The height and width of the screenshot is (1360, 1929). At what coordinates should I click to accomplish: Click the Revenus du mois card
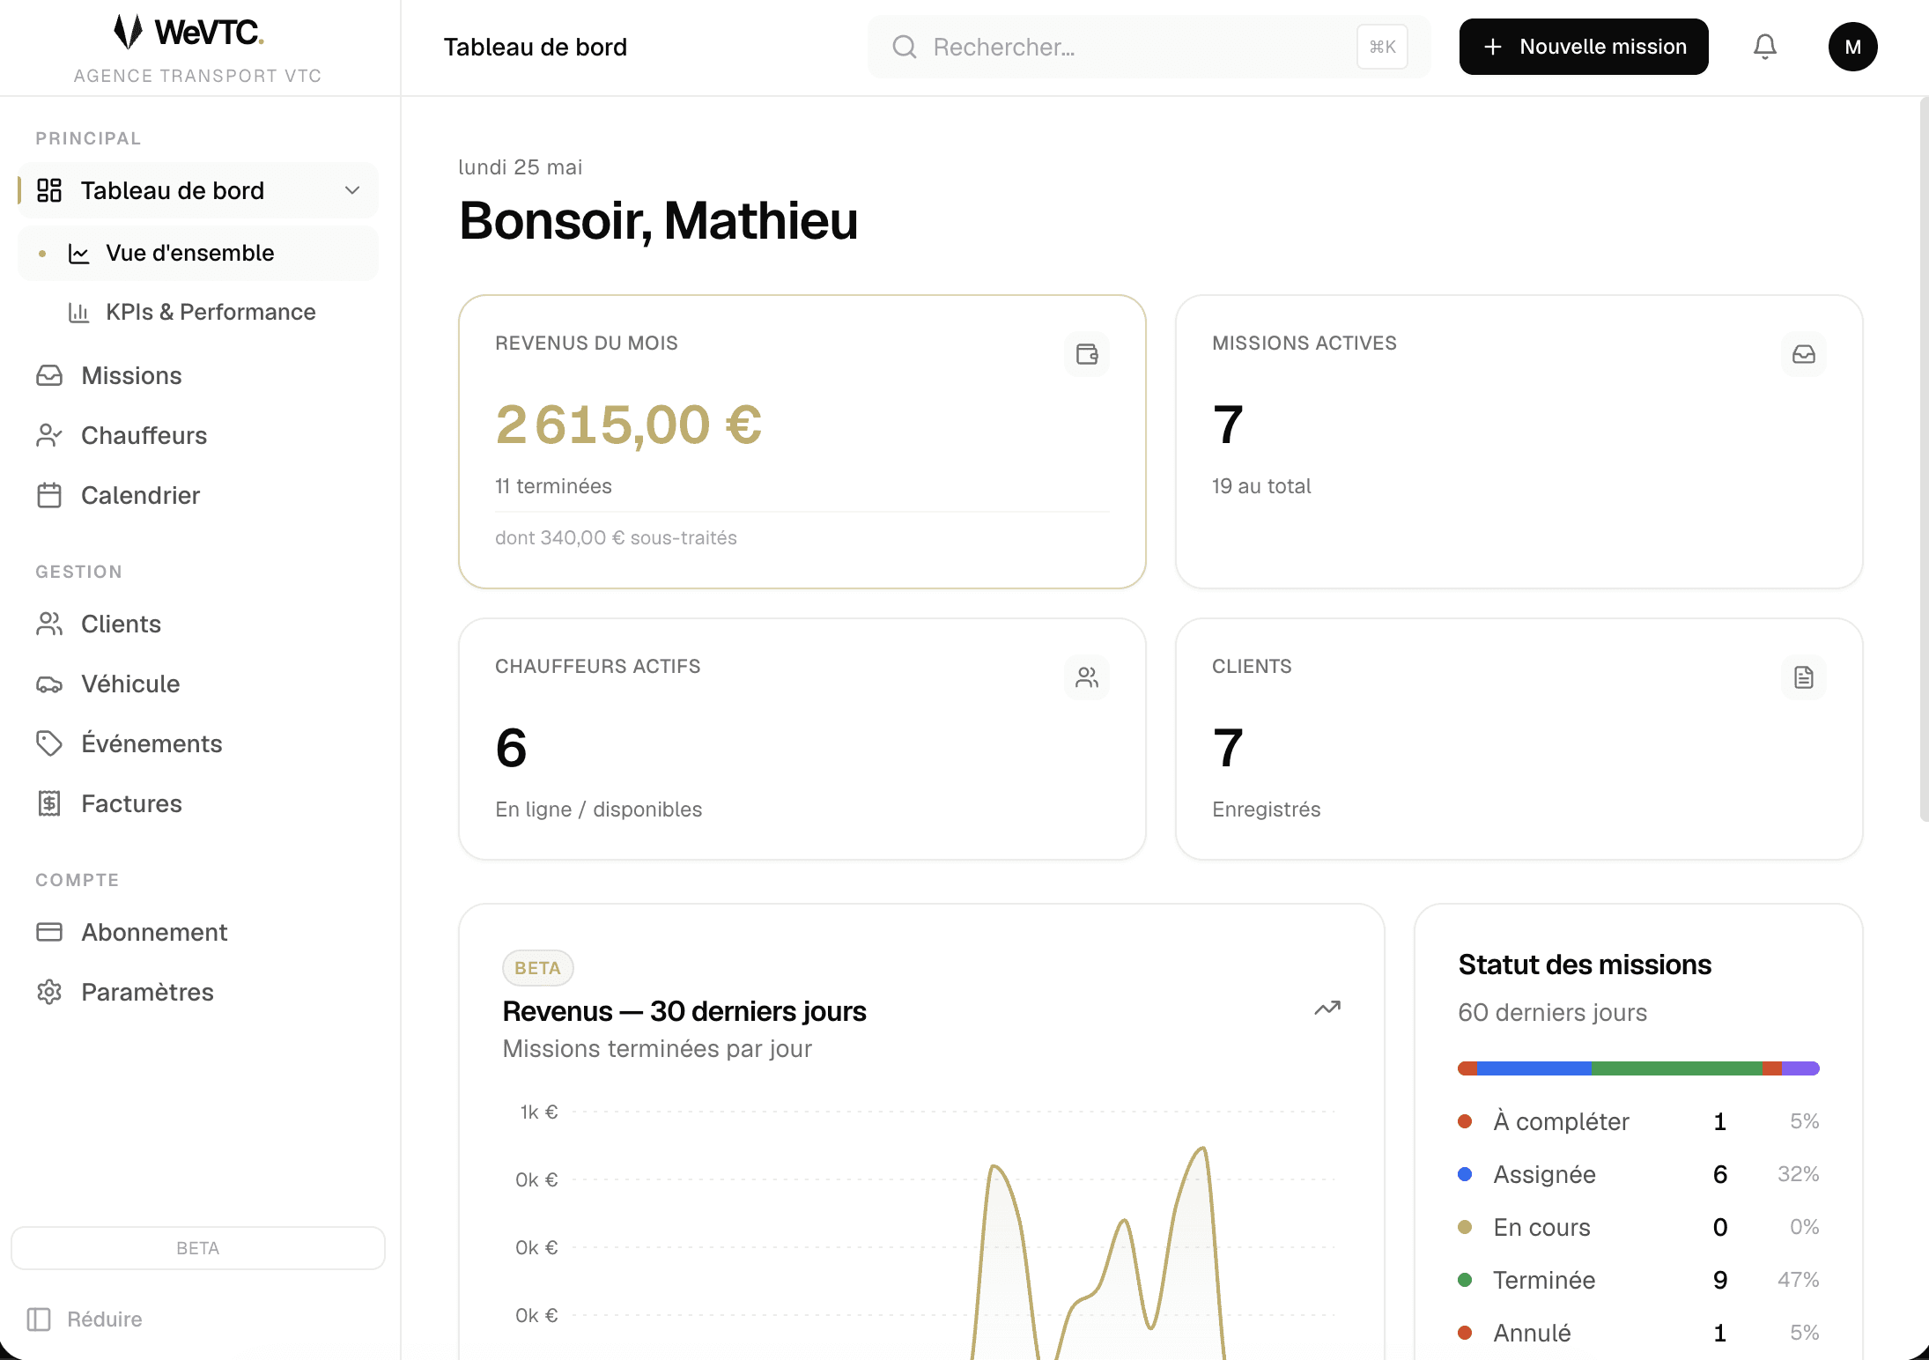802,441
